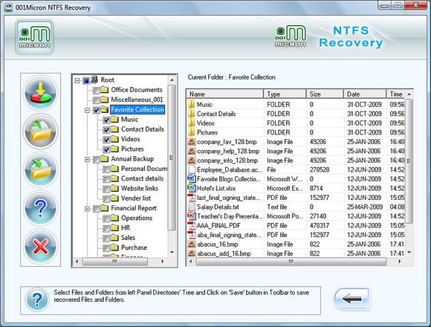Viewport: 431px width, 327px height.
Task: Click the PowerPoint icon of Teacher's Day Presentation
Action: 192,216
